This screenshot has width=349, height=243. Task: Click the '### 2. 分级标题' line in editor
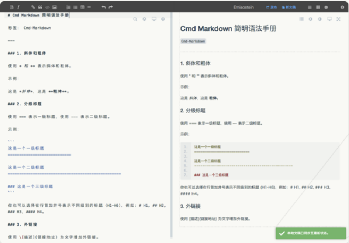pyautogui.click(x=25, y=104)
